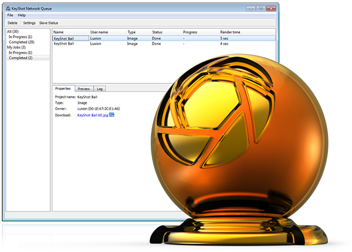Sort by the Name column header
This screenshot has height=252, width=352.
(x=58, y=32)
